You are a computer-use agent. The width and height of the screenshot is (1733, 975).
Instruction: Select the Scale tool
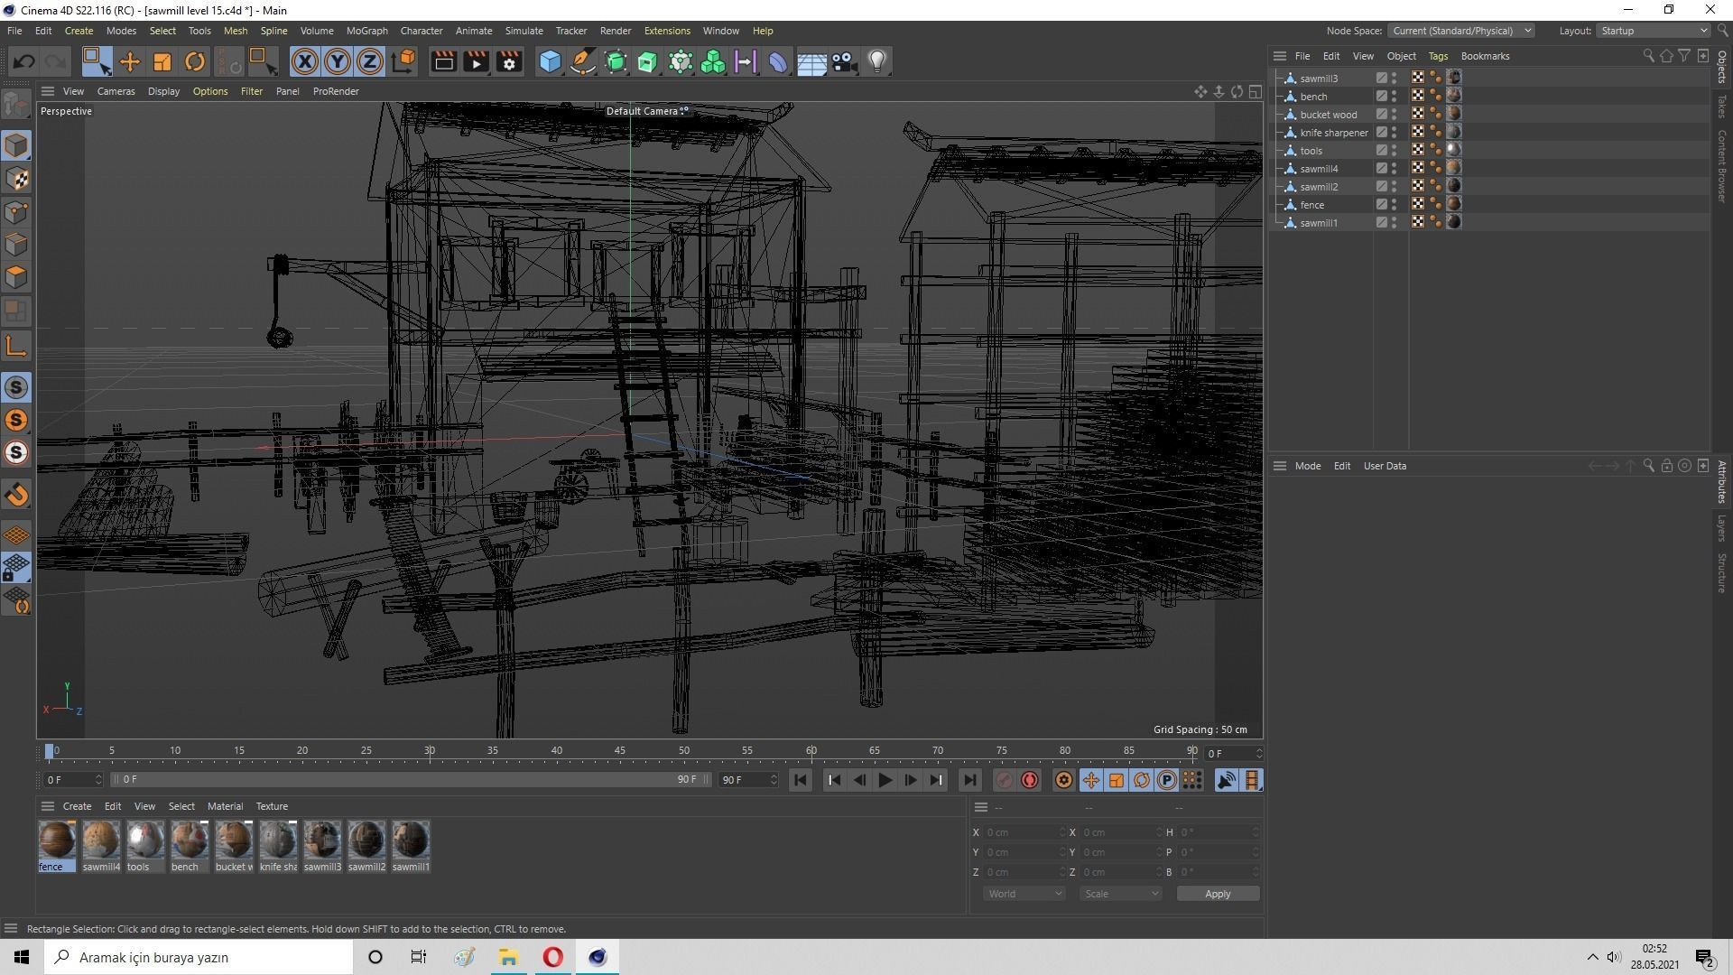(162, 61)
